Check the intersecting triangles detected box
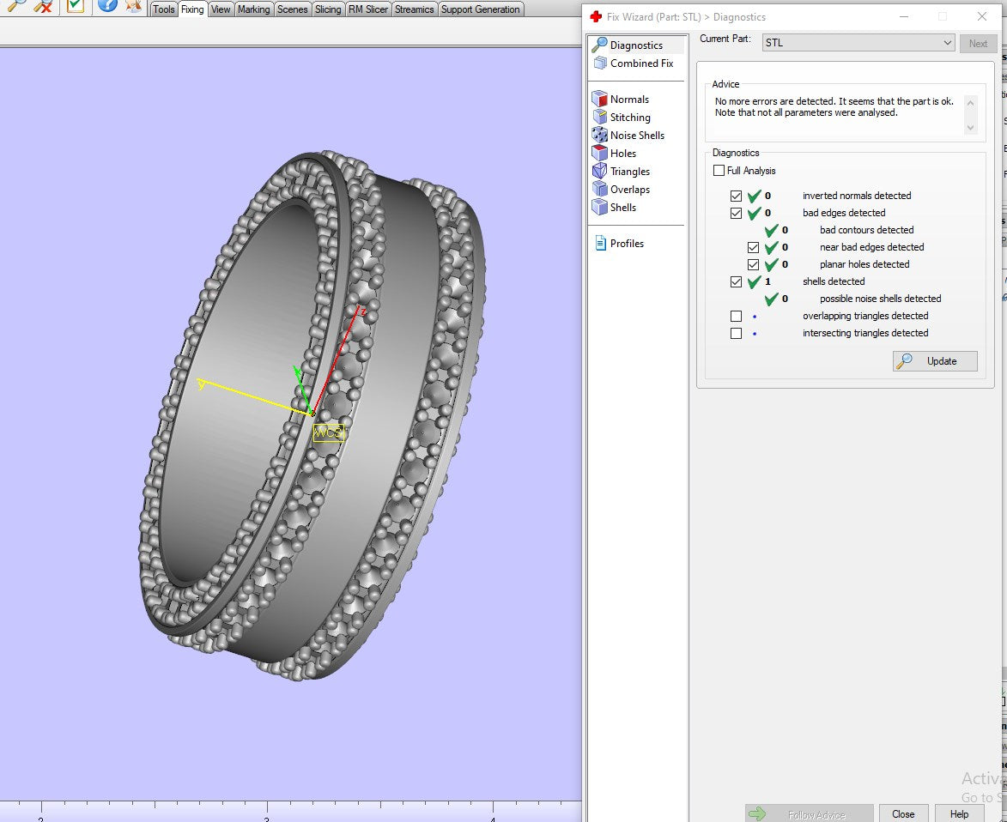The width and height of the screenshot is (1007, 822). (x=736, y=333)
